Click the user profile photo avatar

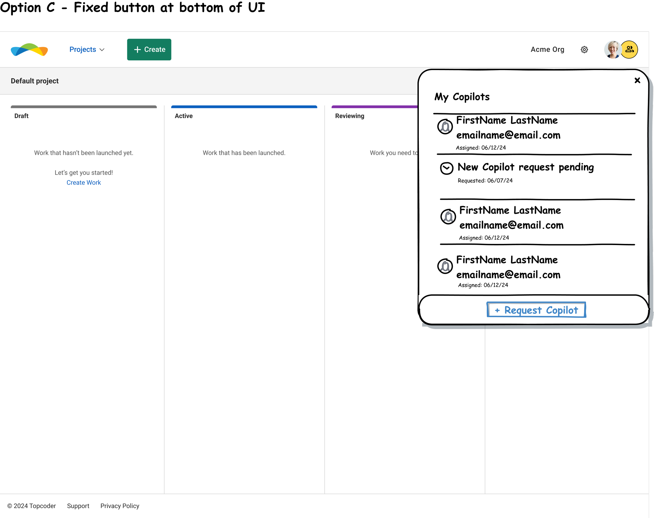[x=612, y=49]
